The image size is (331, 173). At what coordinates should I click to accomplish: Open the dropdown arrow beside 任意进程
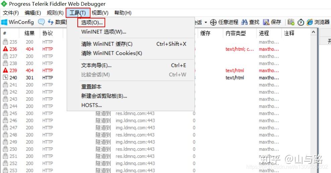(205, 22)
